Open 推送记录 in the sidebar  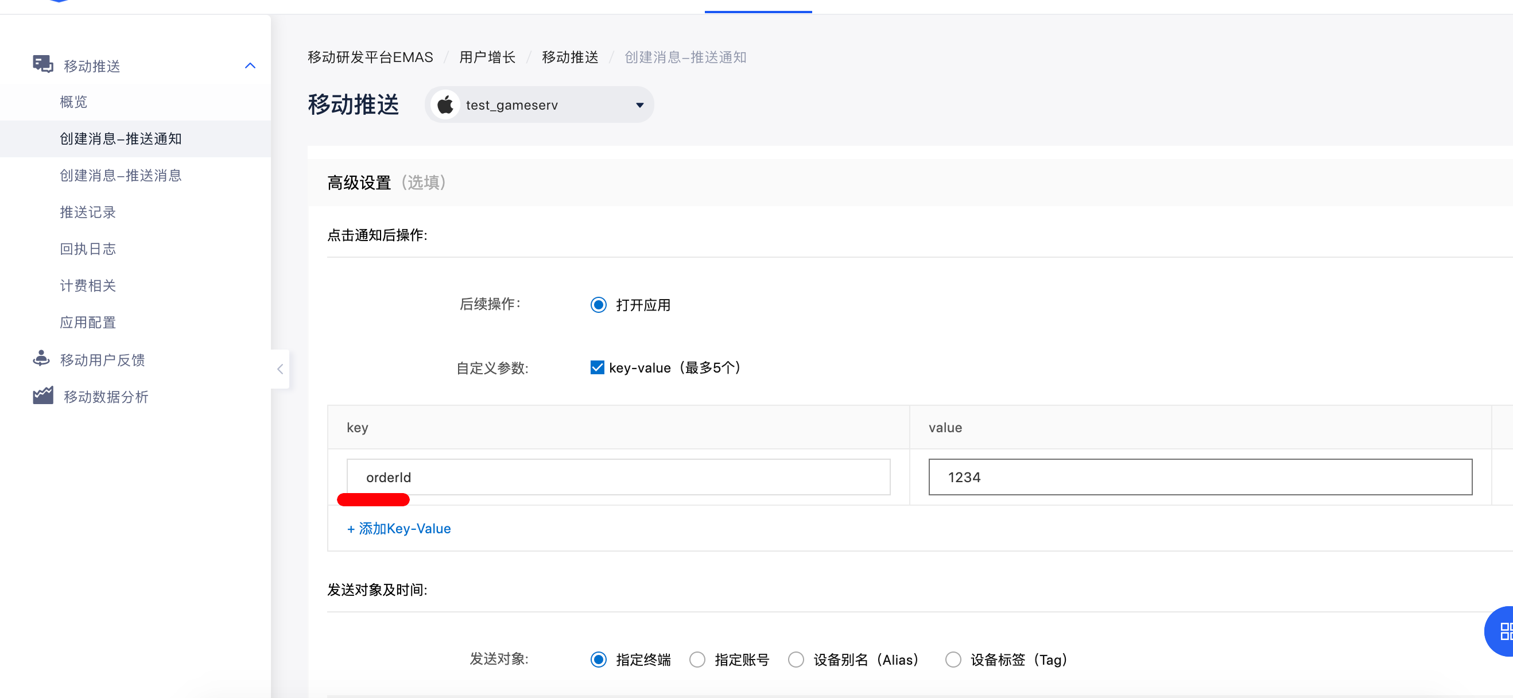87,212
